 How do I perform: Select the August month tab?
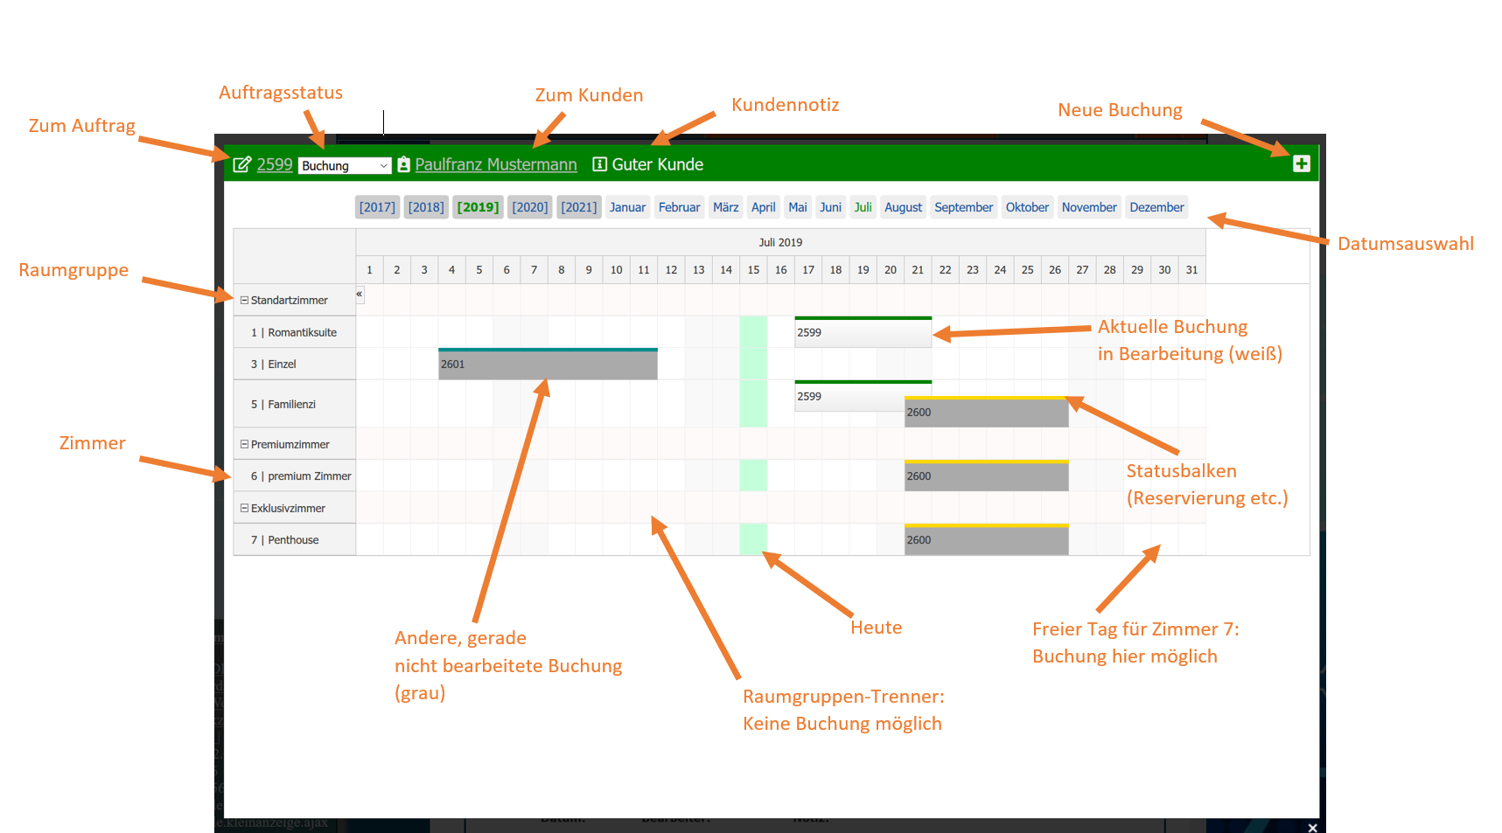coord(903,207)
